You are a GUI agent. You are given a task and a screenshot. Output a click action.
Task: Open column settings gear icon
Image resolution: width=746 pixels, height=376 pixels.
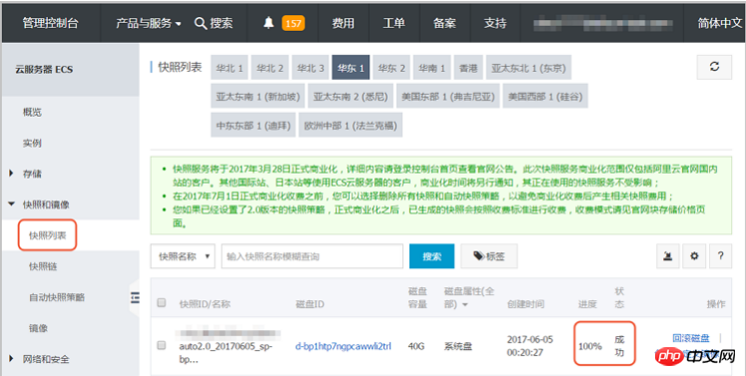(694, 256)
